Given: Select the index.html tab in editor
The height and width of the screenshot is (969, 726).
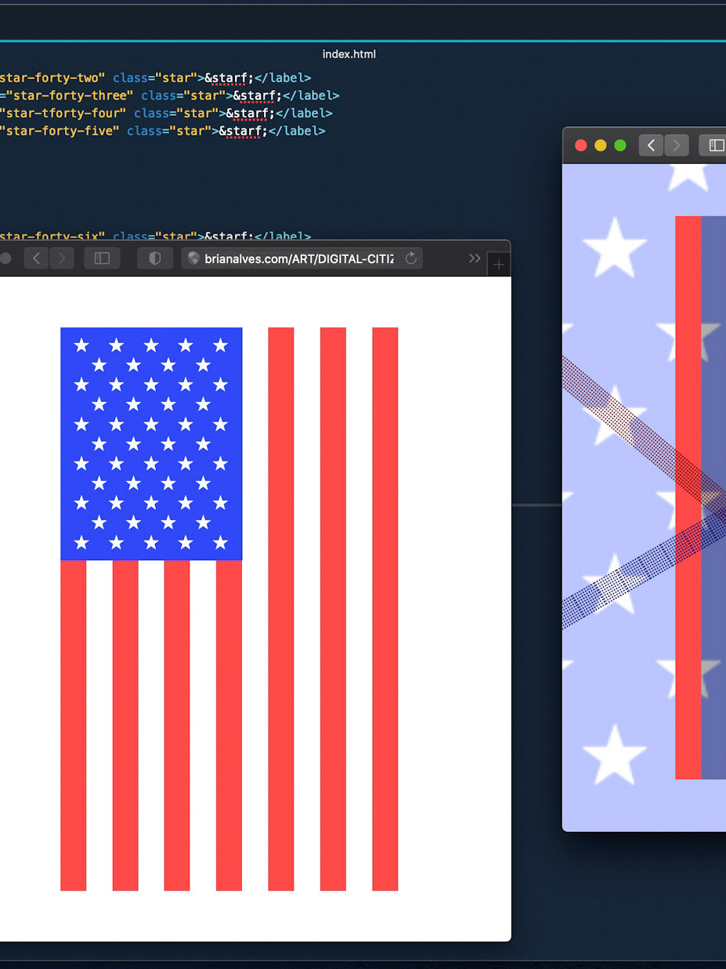Looking at the screenshot, I should 349,54.
